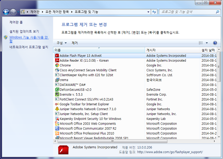This screenshot has height=159, width=223.
Task: Click the 한국이퍼브 publisher cell
Action: point(154,80)
